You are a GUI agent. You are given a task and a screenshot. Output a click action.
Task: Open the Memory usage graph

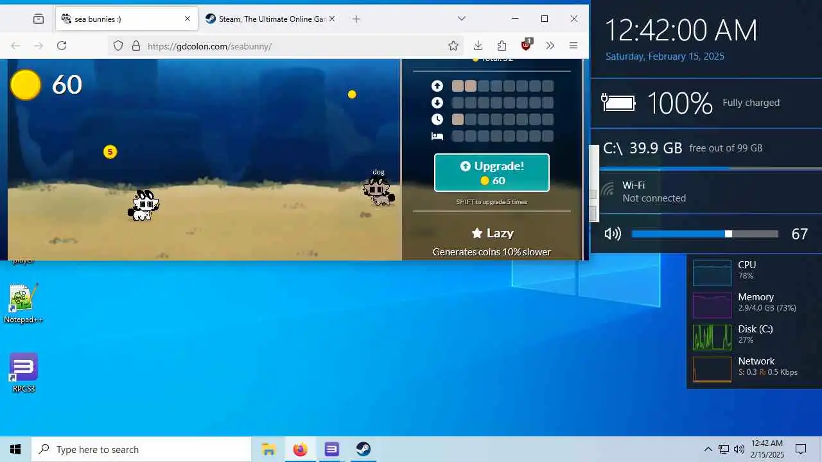pyautogui.click(x=712, y=305)
